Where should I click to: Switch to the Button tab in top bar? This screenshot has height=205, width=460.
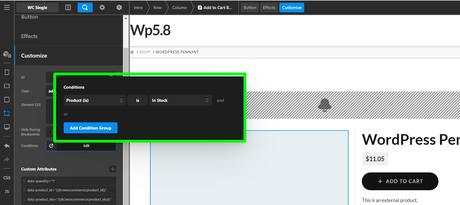tap(250, 8)
